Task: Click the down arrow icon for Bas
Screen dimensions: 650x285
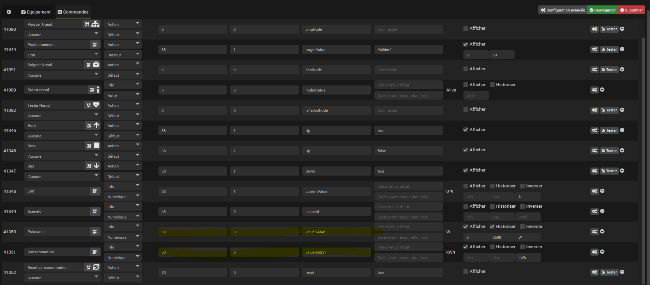Action: click(x=96, y=166)
